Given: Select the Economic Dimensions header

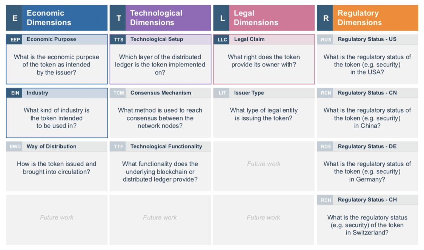Looking at the screenshot, I should click(x=57, y=18).
